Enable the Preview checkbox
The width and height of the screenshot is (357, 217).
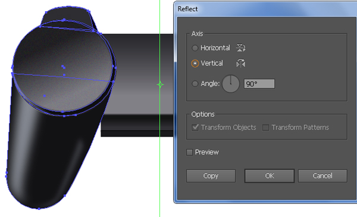point(189,152)
